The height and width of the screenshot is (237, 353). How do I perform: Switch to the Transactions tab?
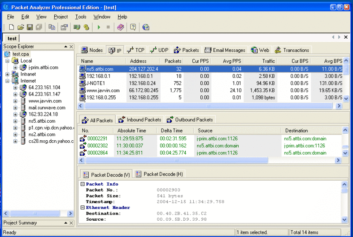tap(292, 50)
